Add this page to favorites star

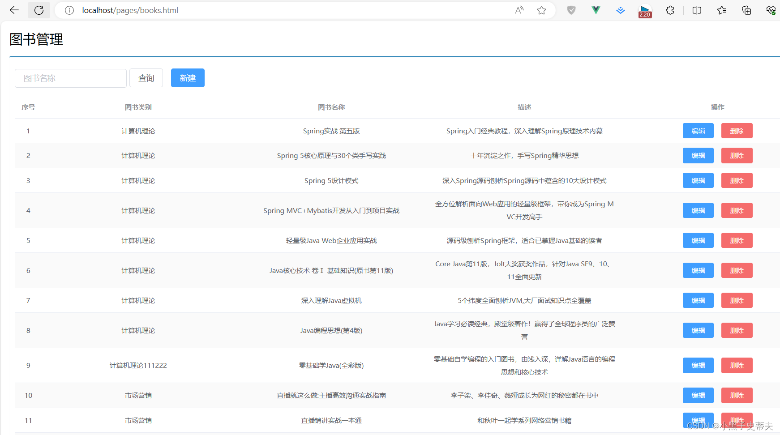click(x=542, y=10)
